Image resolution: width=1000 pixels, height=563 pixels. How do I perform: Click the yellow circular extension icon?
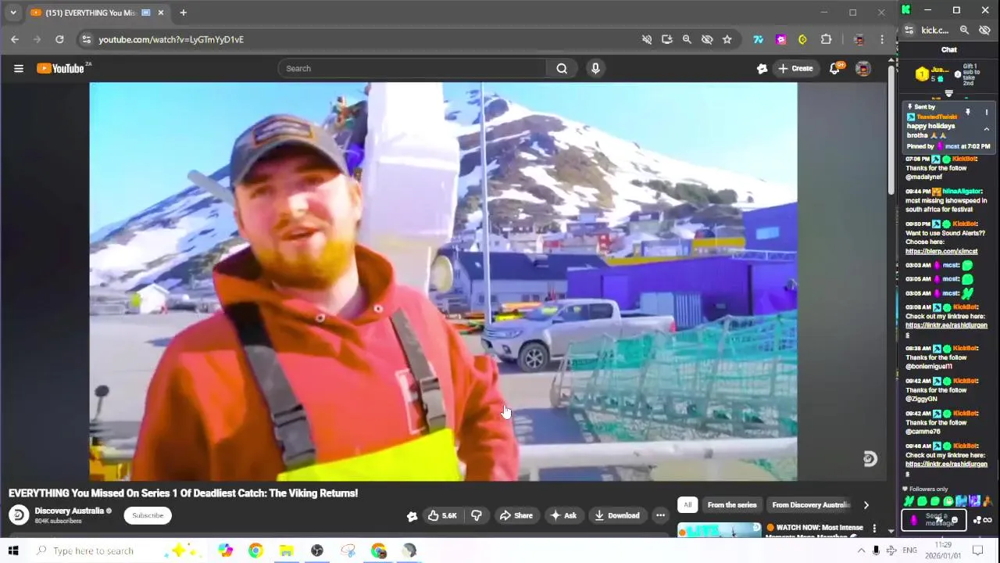[x=802, y=39]
